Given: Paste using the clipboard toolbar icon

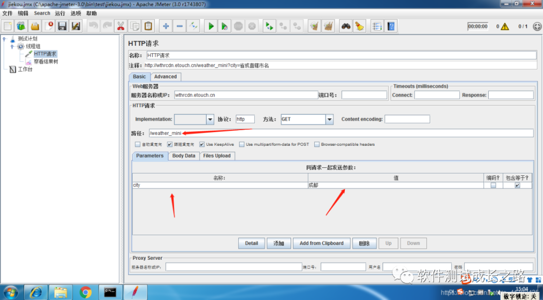Looking at the screenshot, I should coord(148,26).
